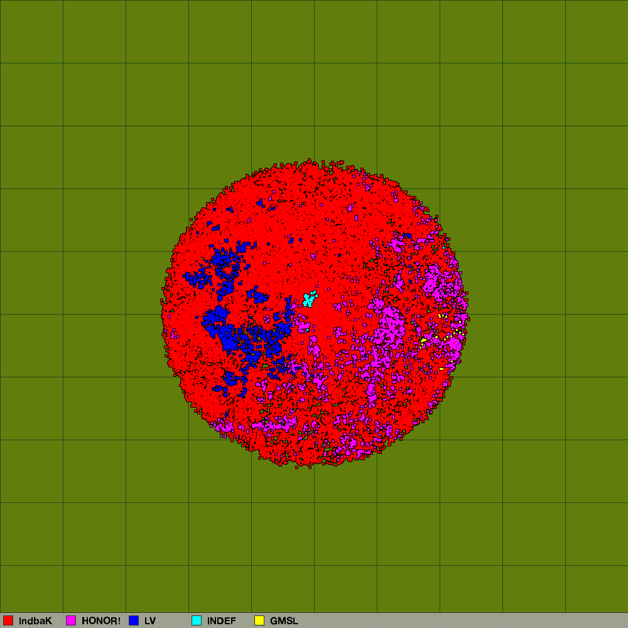628x628 pixels.
Task: Select the IndbaK legend label
Action: (35, 621)
